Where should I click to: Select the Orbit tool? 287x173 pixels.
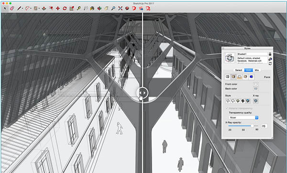click(x=99, y=9)
